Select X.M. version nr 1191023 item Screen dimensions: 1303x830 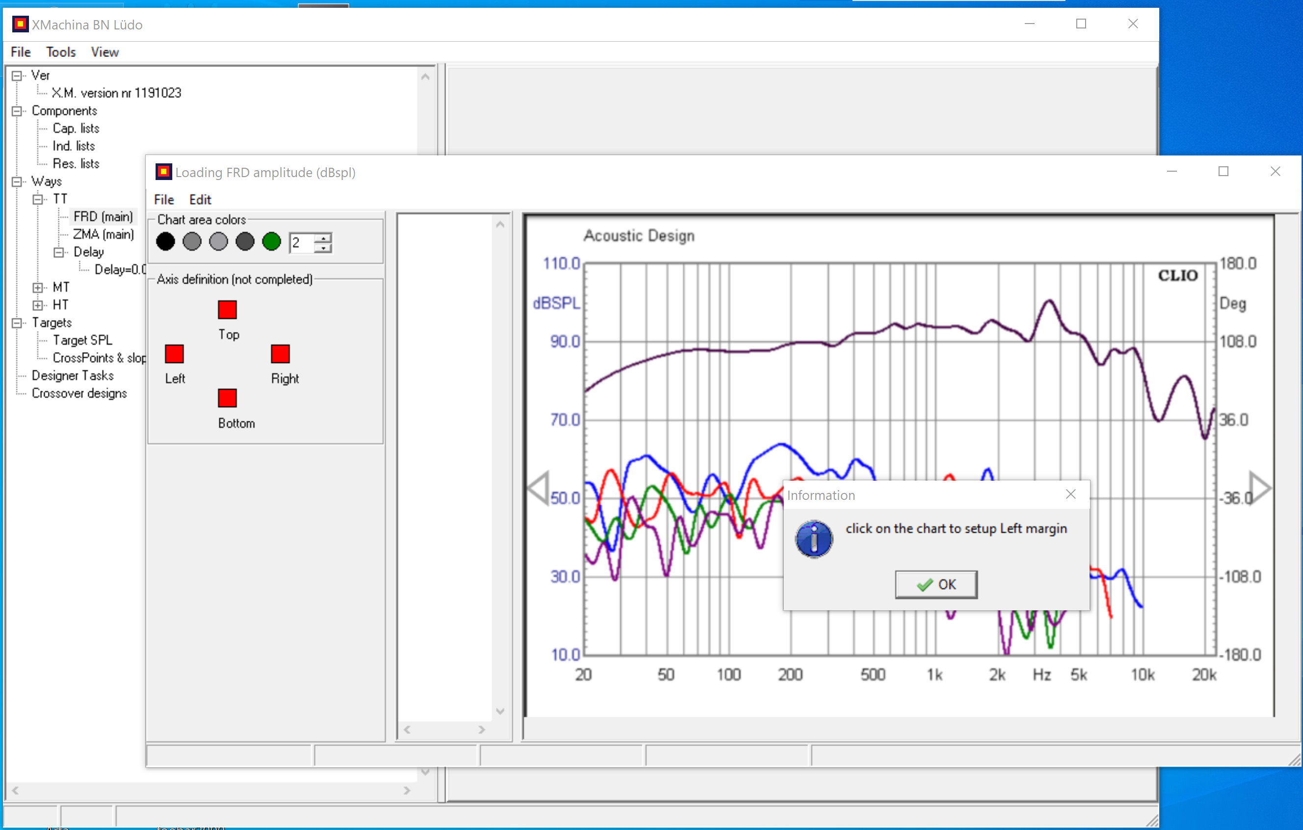(116, 93)
